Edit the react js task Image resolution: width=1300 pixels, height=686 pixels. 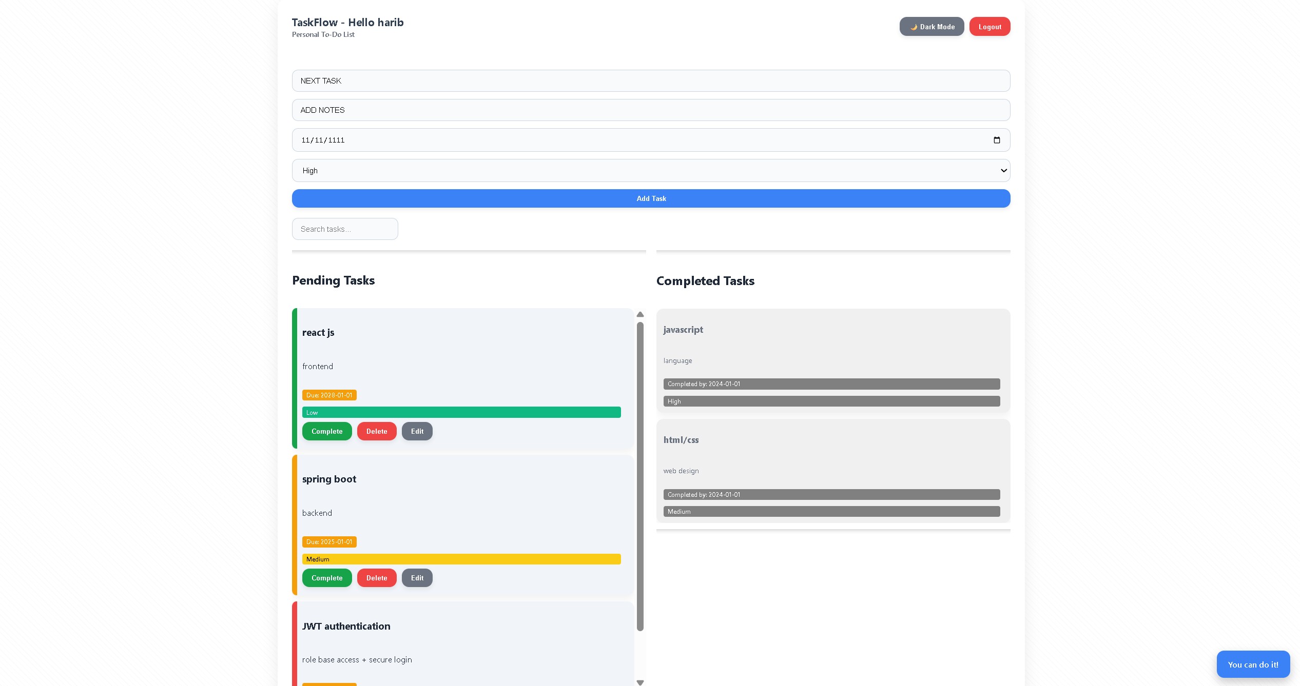[x=417, y=431]
